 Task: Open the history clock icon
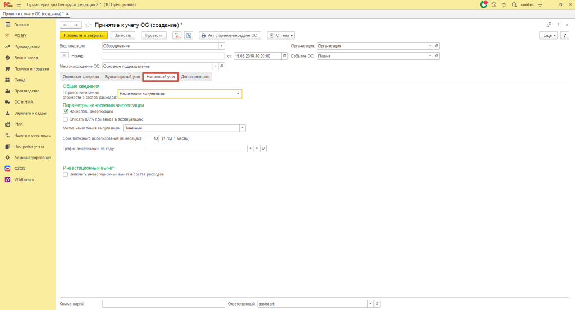point(494,4)
